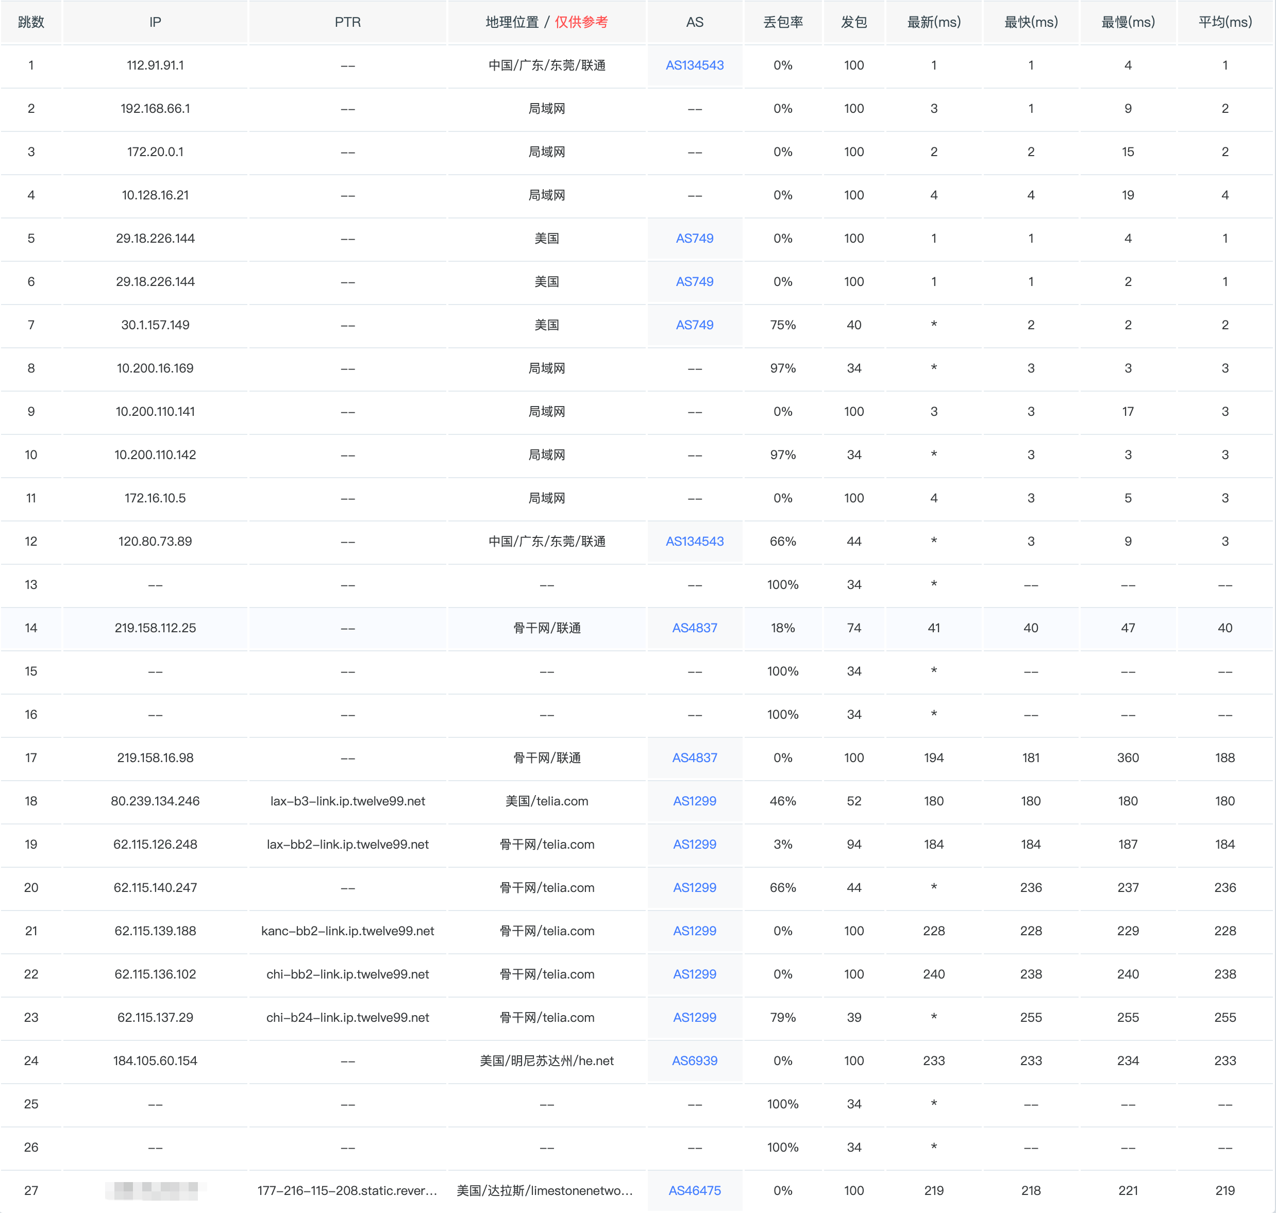The image size is (1276, 1213).
Task: Open AS749 link for IP 30.1.157.149
Action: coord(694,325)
